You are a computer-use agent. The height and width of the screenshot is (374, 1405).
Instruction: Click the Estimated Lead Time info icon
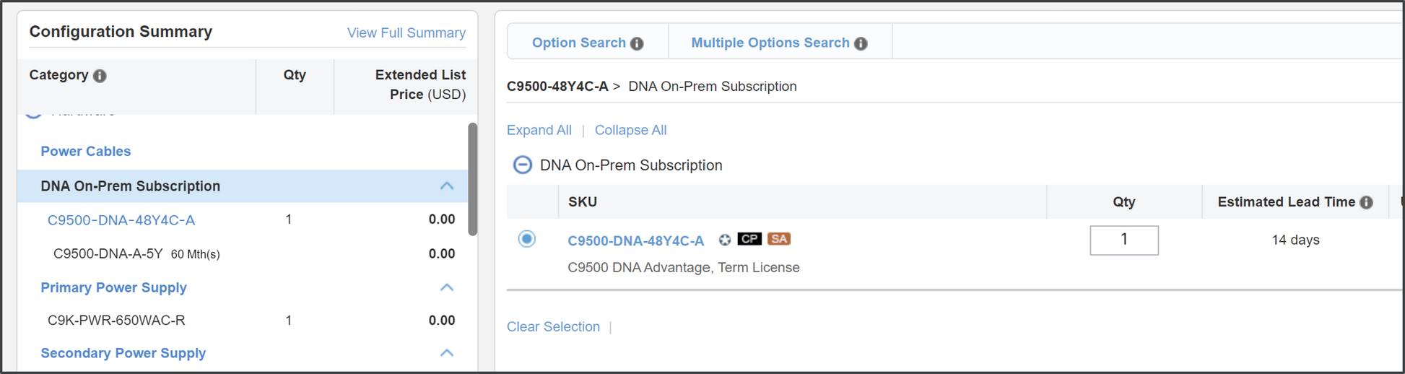pyautogui.click(x=1366, y=202)
